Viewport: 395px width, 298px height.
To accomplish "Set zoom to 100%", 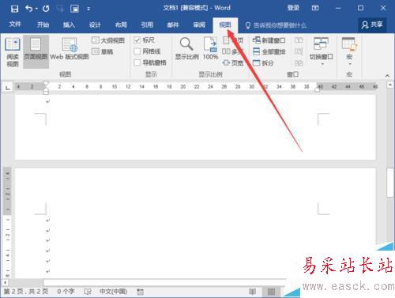I will tap(210, 49).
